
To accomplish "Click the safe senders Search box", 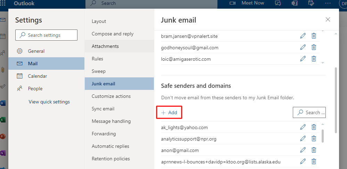I will (x=309, y=112).
